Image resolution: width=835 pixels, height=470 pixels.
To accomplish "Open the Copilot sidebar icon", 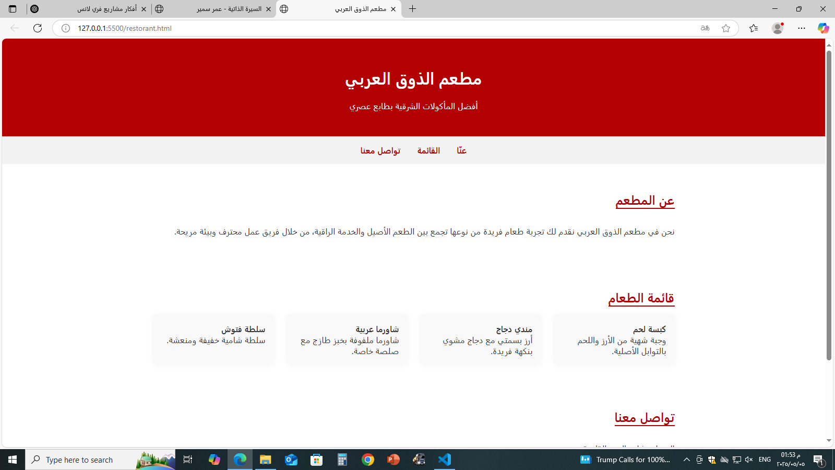I will [x=824, y=28].
